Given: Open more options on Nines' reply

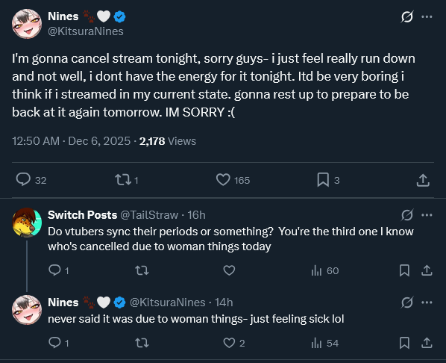Looking at the screenshot, I should click(427, 302).
